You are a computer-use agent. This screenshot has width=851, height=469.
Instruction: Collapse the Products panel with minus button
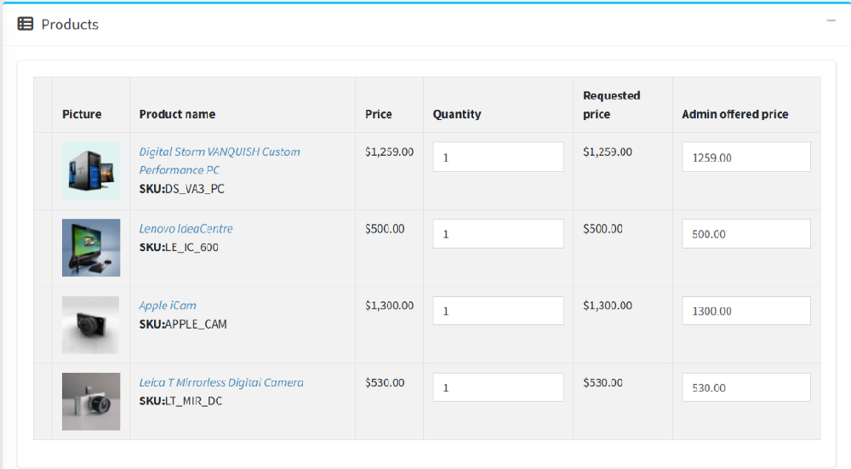click(x=831, y=20)
